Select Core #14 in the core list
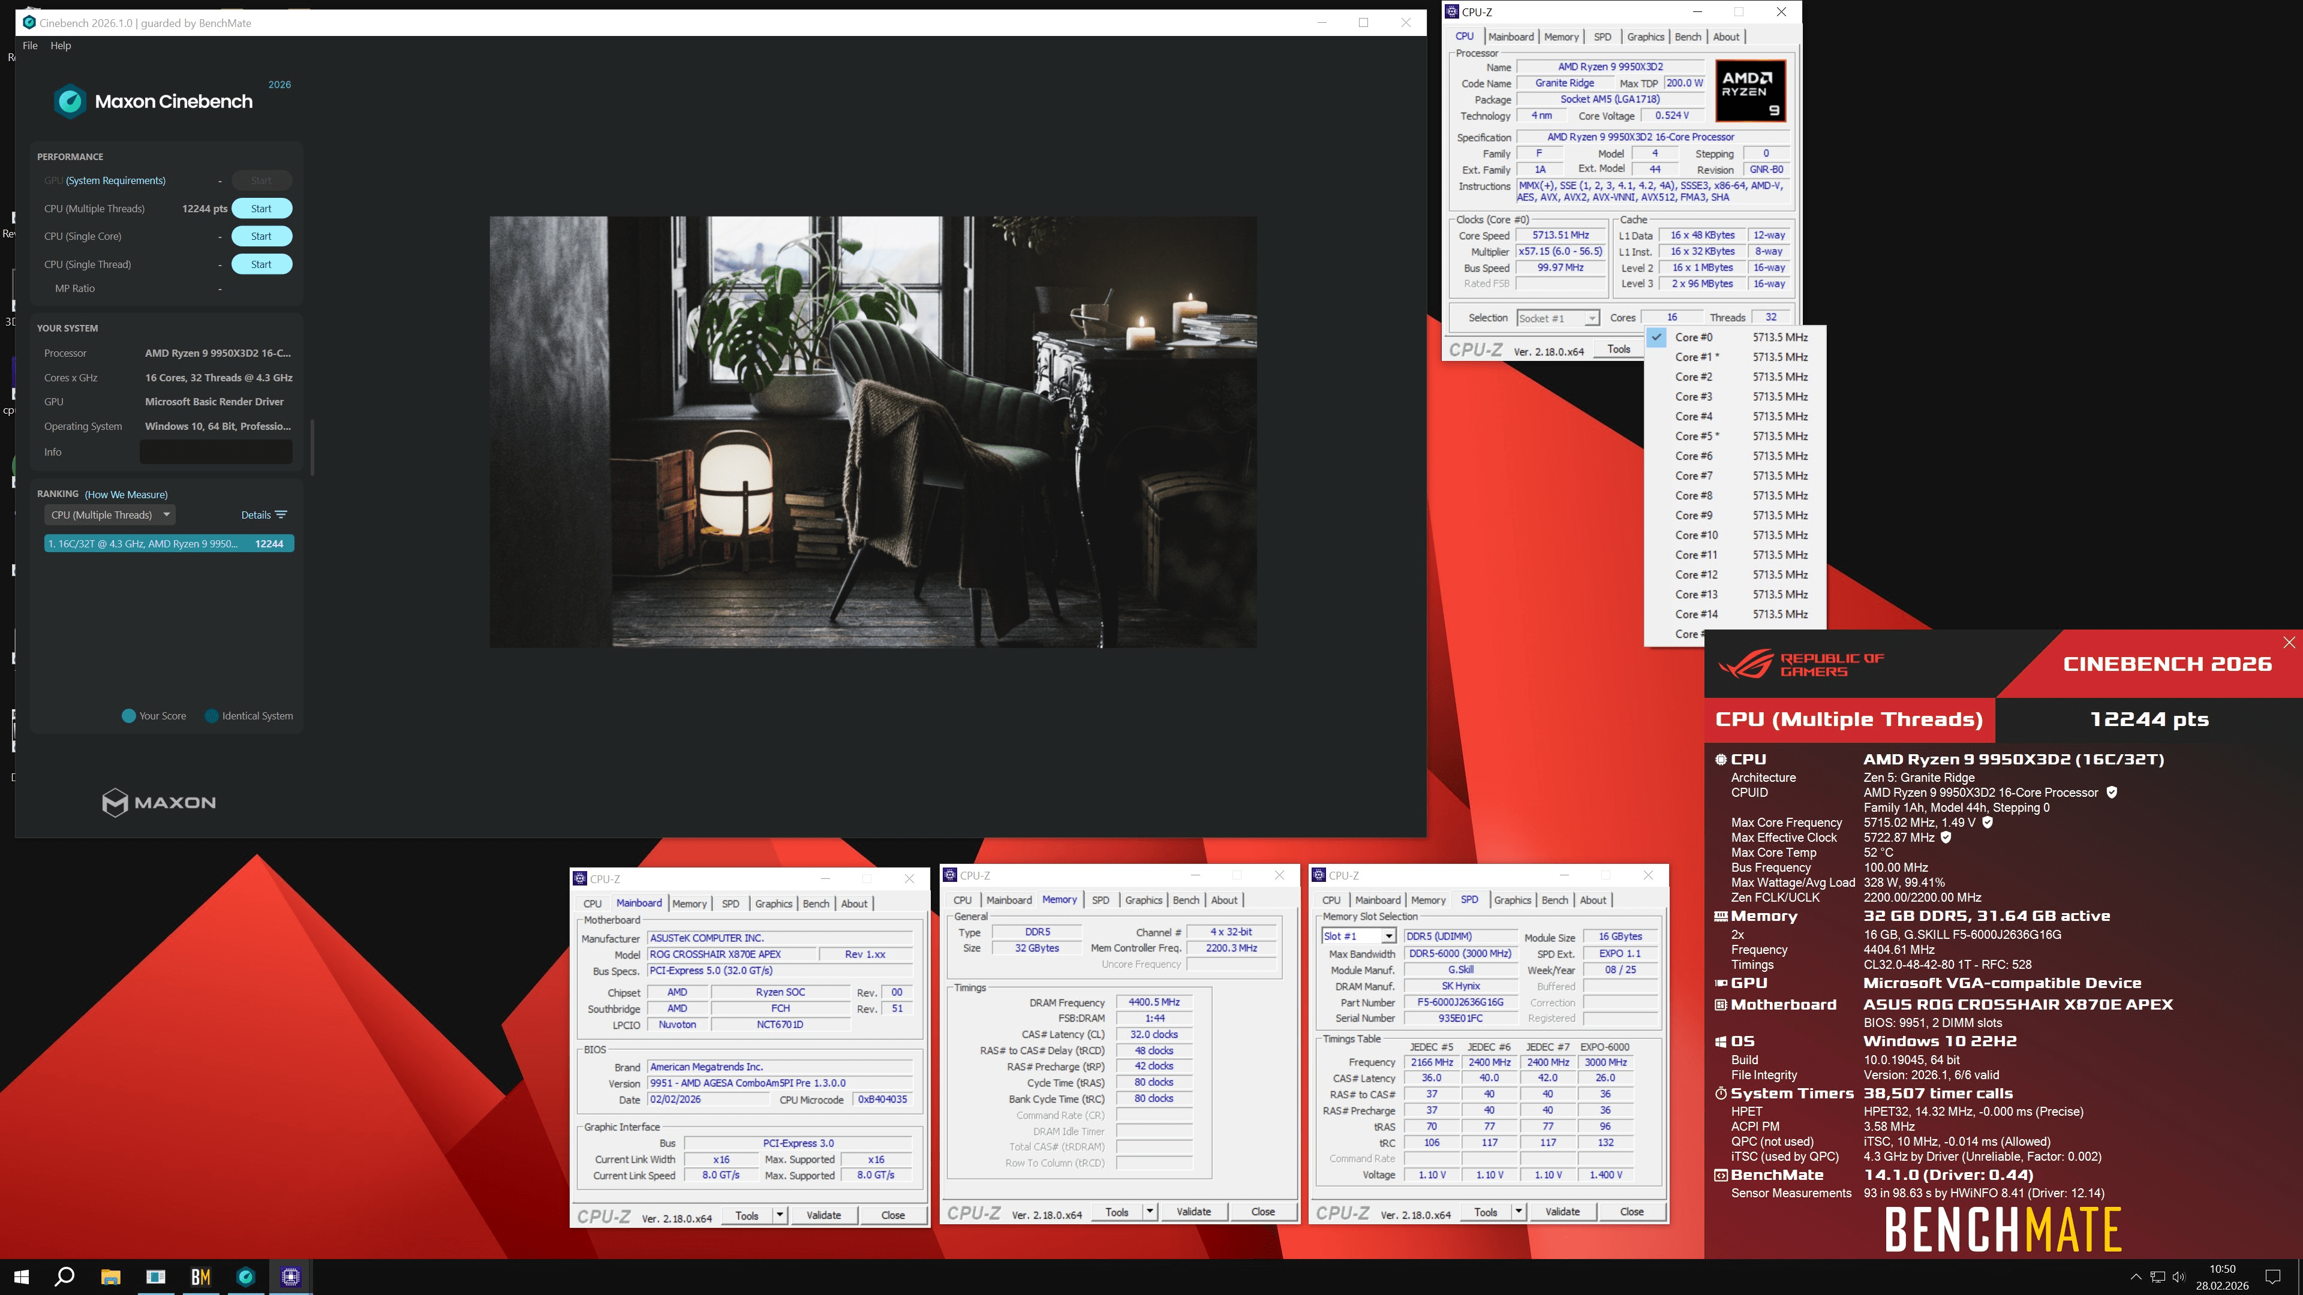Image resolution: width=2303 pixels, height=1295 pixels. (x=1734, y=614)
